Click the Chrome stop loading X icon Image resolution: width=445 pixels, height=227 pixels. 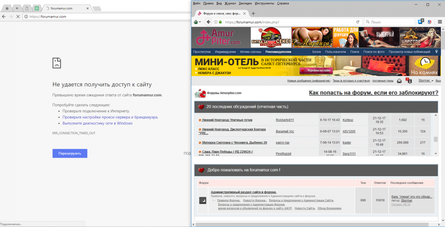[18, 16]
